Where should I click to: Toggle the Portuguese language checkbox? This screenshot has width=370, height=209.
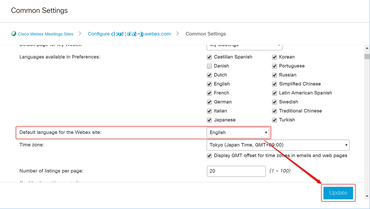[274, 66]
